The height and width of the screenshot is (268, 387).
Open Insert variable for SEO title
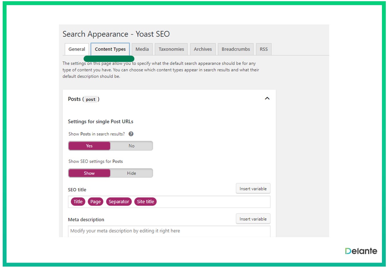(253, 188)
